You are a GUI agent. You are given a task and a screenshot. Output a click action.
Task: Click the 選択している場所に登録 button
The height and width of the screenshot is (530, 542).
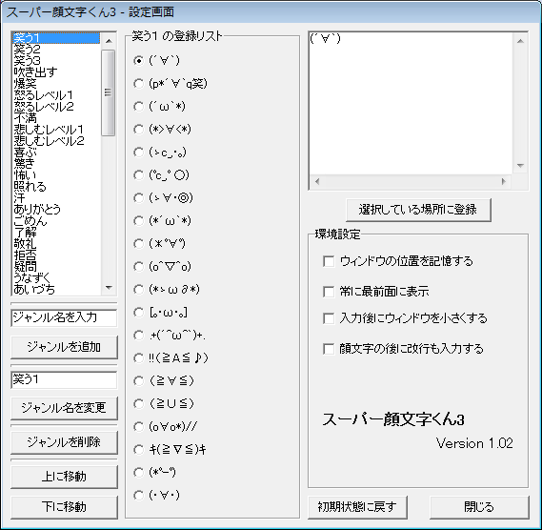(418, 210)
